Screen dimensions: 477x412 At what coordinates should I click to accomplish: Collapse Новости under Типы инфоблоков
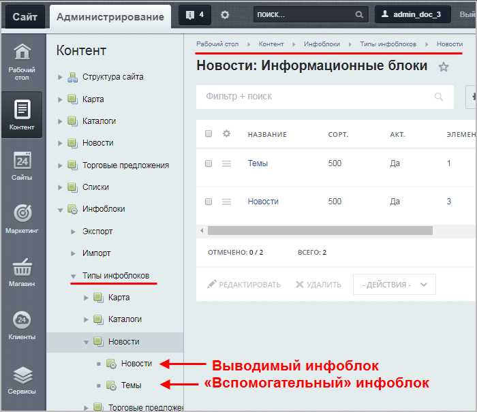[86, 343]
